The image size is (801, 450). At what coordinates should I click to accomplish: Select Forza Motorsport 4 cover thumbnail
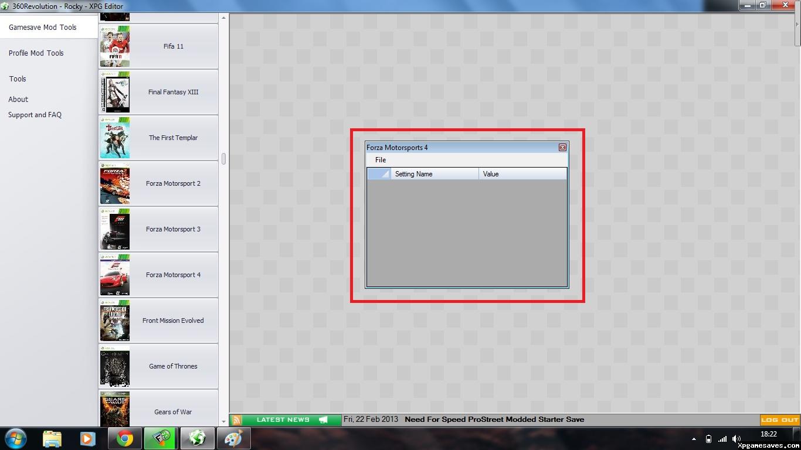pyautogui.click(x=115, y=275)
